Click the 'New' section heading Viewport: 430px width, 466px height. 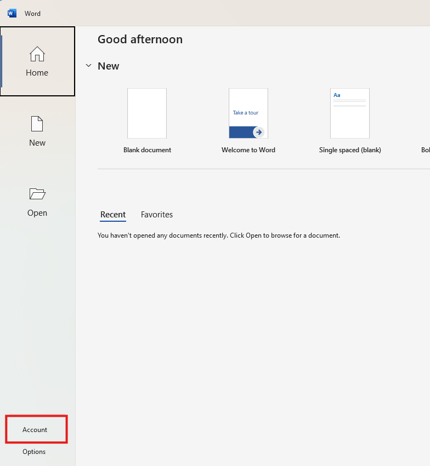[x=108, y=66]
